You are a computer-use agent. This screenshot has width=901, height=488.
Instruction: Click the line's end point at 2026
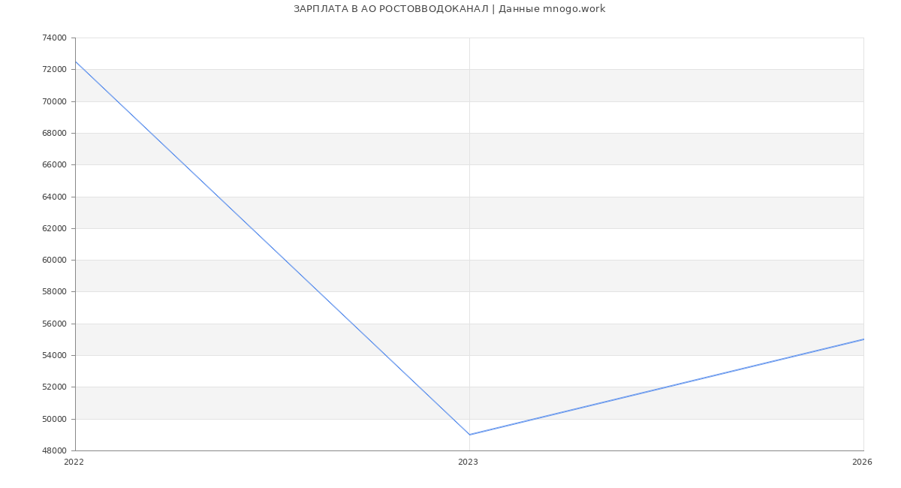click(863, 339)
